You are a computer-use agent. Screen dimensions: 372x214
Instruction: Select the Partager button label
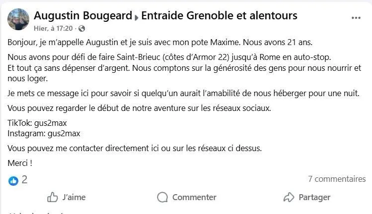[314, 197]
